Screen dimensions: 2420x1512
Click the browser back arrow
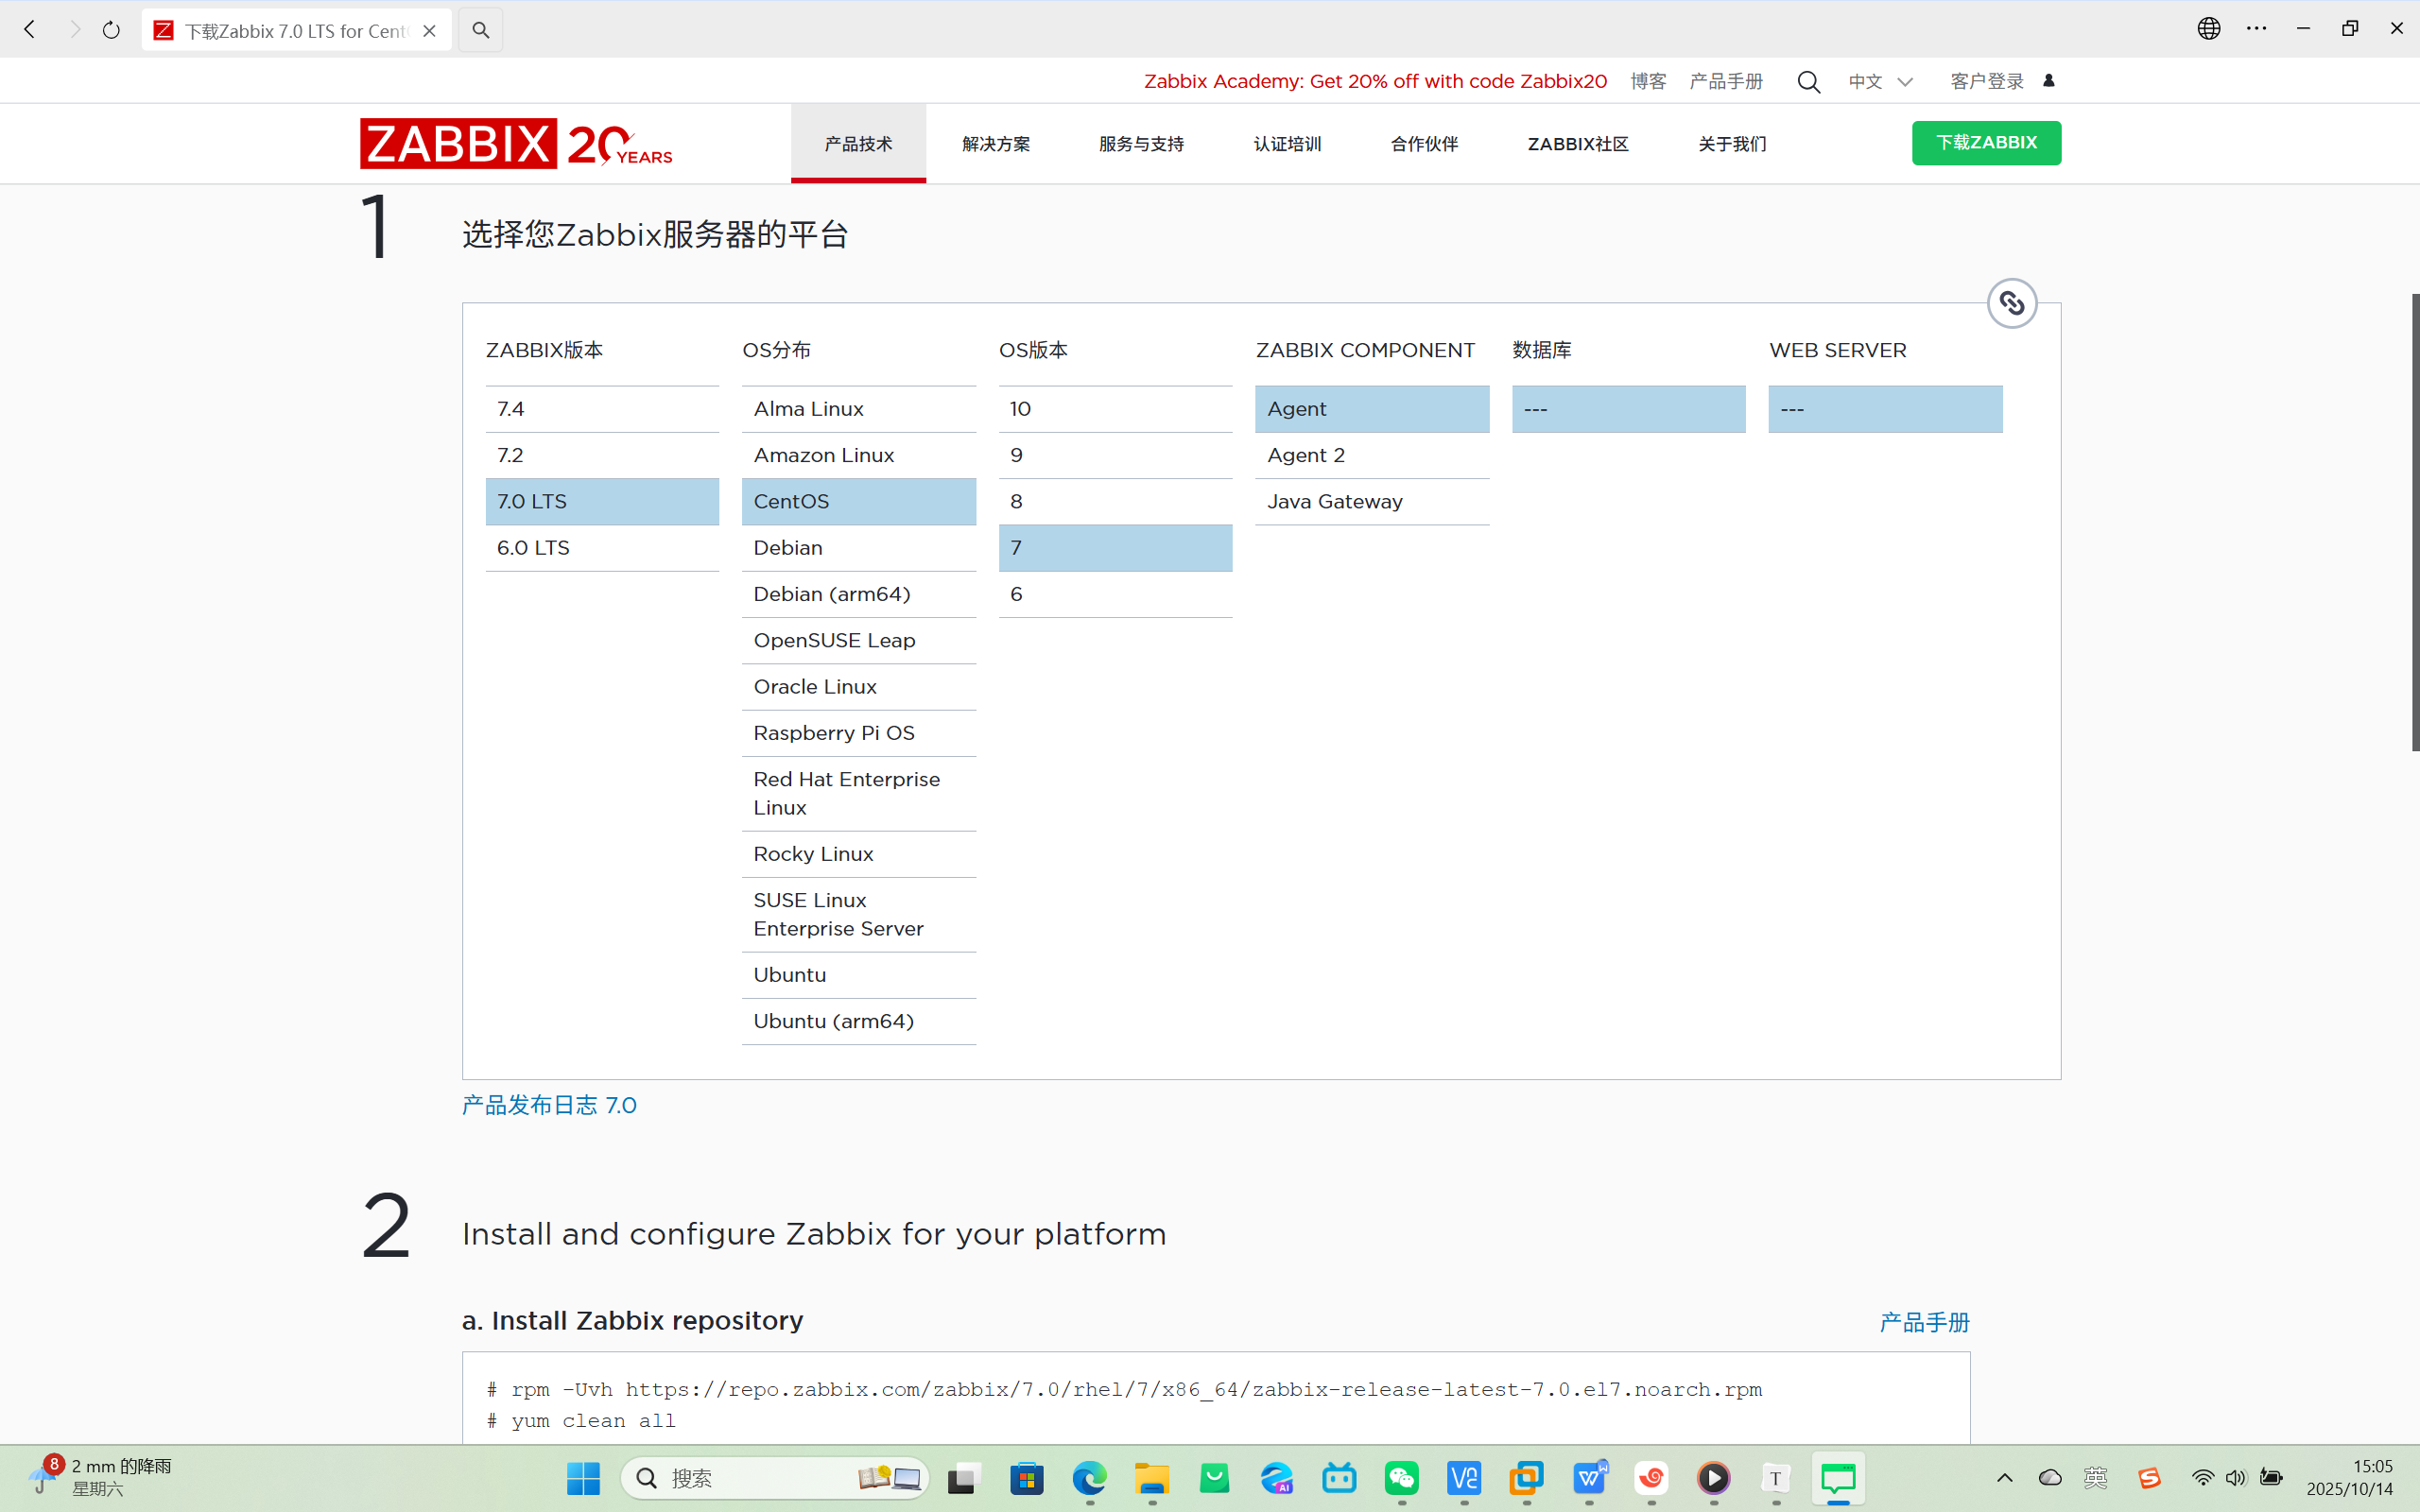[x=30, y=30]
